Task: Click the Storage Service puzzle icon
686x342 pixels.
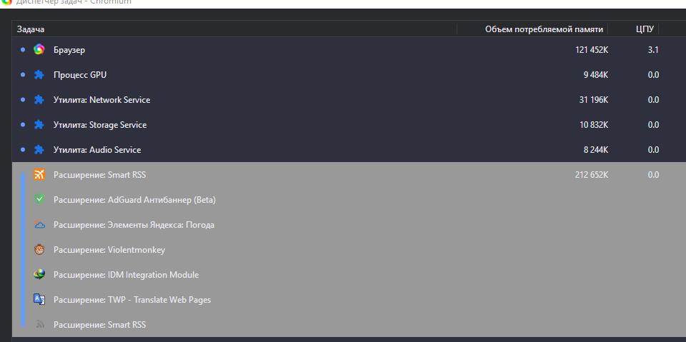Action: click(39, 125)
